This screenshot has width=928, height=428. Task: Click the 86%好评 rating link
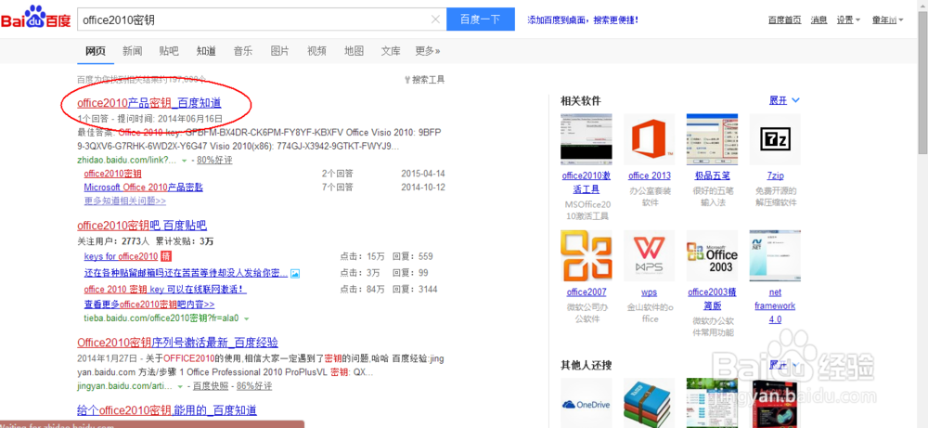pyautogui.click(x=254, y=386)
